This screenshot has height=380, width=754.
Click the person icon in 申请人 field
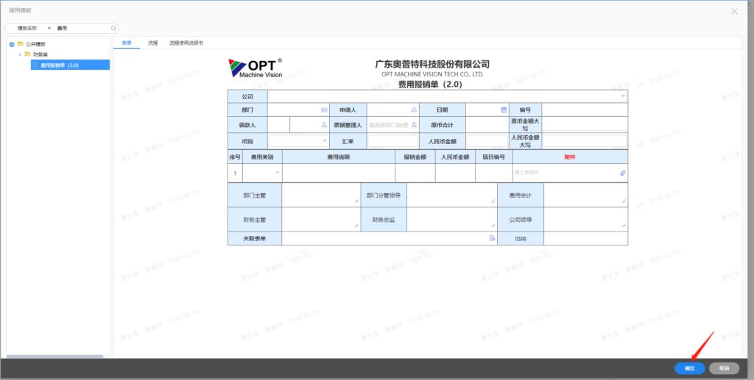tap(414, 110)
